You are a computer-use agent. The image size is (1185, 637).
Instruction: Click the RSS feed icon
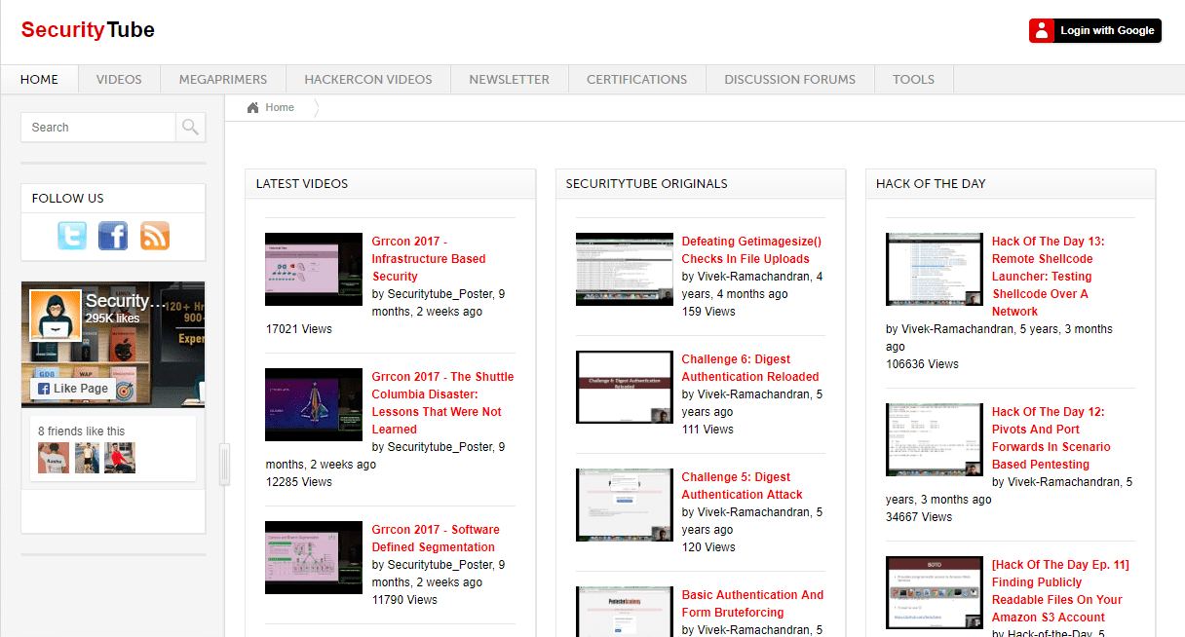tap(155, 236)
